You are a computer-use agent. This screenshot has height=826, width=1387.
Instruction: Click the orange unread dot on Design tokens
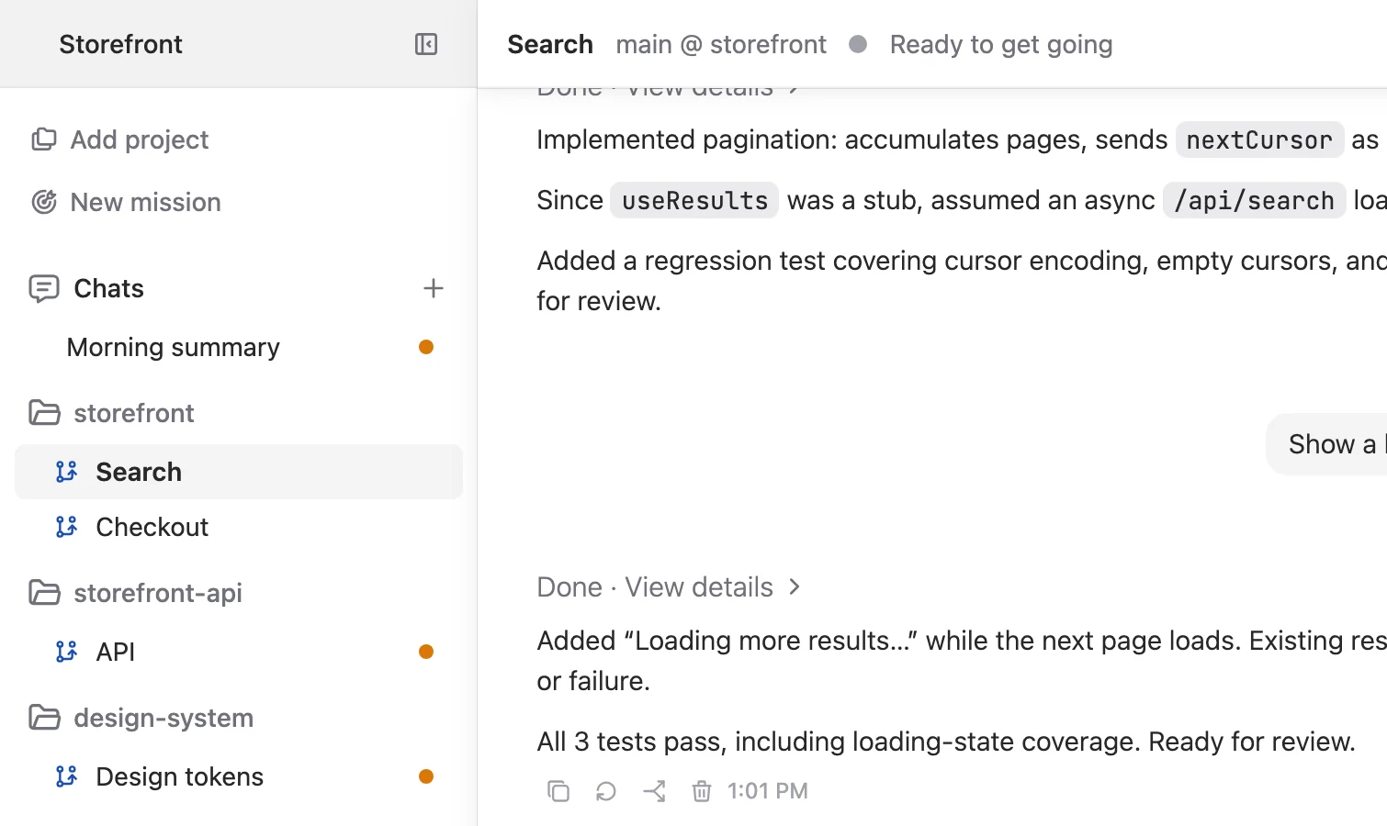pyautogui.click(x=426, y=776)
